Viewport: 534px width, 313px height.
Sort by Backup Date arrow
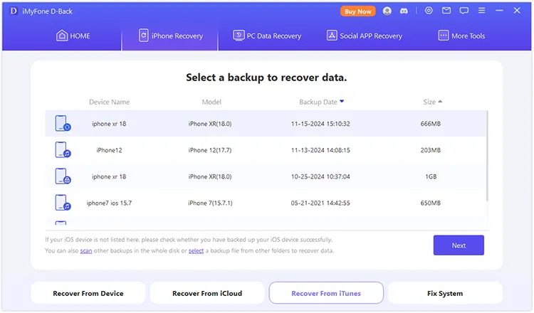[x=342, y=102]
